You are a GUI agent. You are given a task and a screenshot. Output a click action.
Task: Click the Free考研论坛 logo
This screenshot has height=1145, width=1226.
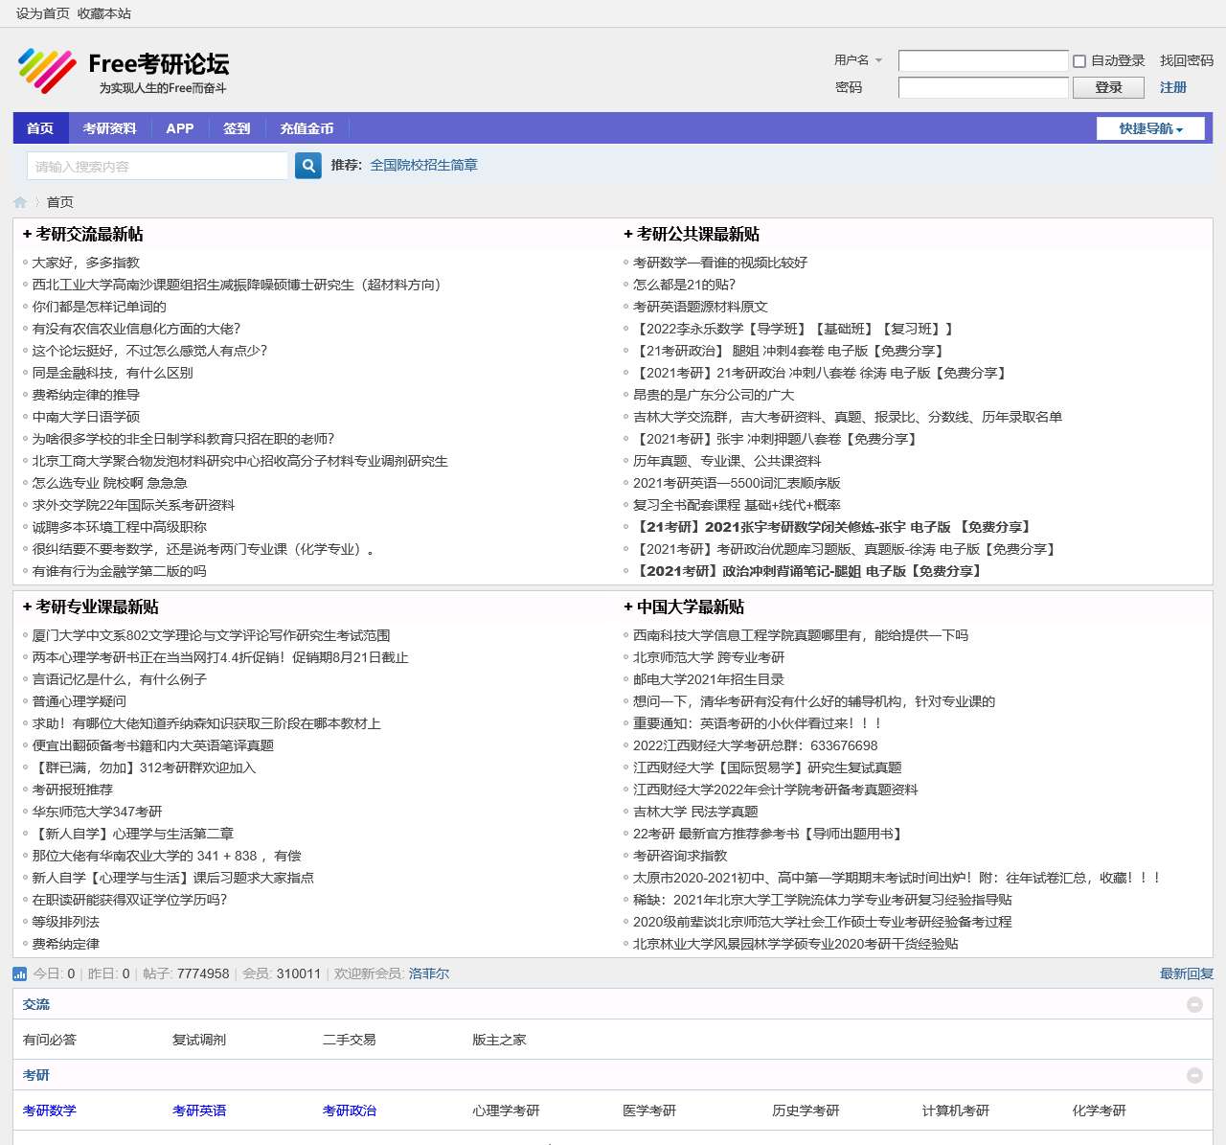[x=123, y=71]
